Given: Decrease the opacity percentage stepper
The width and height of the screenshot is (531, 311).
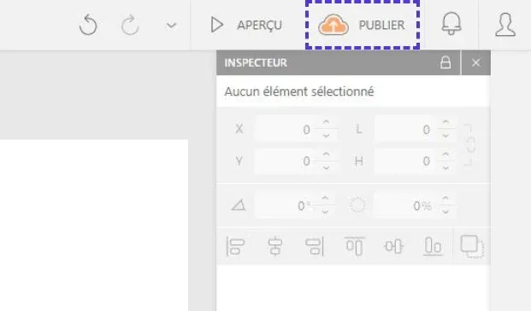Looking at the screenshot, I should coord(445,212).
